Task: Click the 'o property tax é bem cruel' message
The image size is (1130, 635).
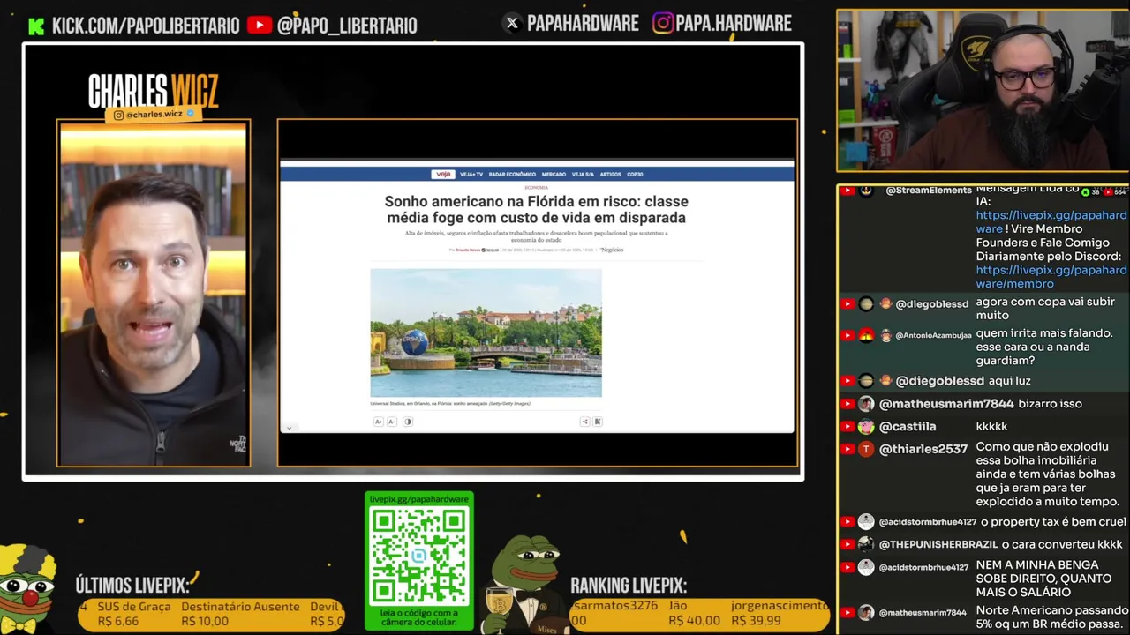Action: pyautogui.click(x=1054, y=521)
